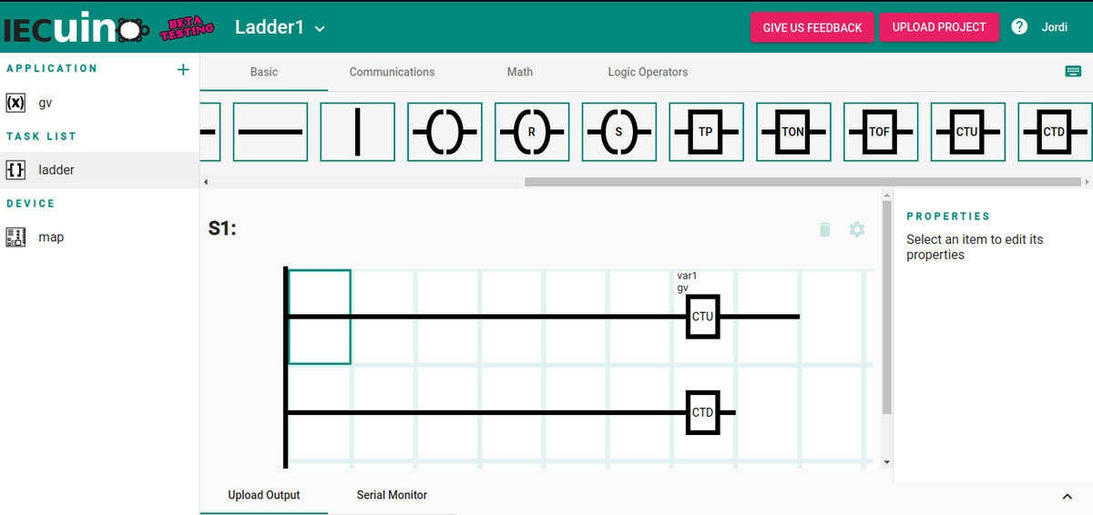This screenshot has width=1093, height=515.
Task: Click the device map board icon
Action: (x=15, y=237)
